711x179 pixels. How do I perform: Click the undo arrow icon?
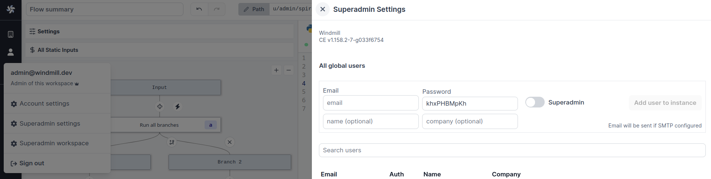[199, 9]
